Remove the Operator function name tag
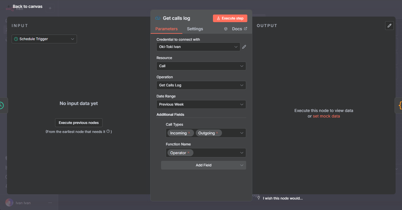402x210 pixels. coord(188,153)
